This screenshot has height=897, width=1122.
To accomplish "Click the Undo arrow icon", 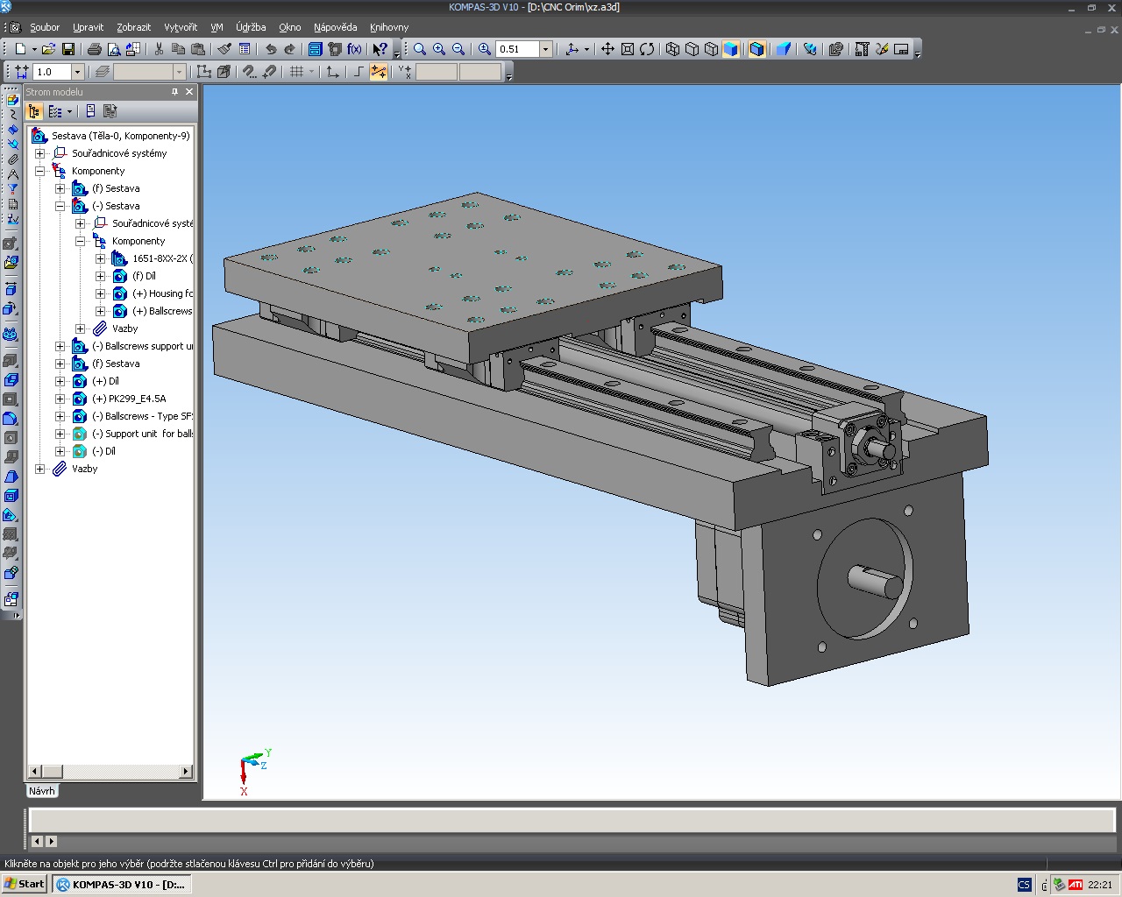I will click(x=271, y=49).
